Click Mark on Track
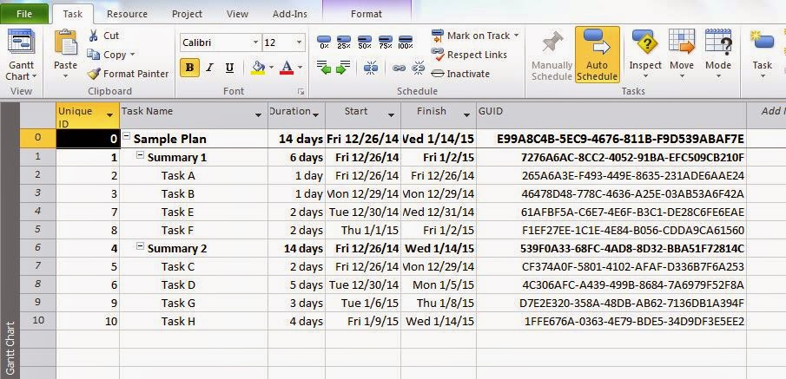This screenshot has height=379, width=786. 471,36
